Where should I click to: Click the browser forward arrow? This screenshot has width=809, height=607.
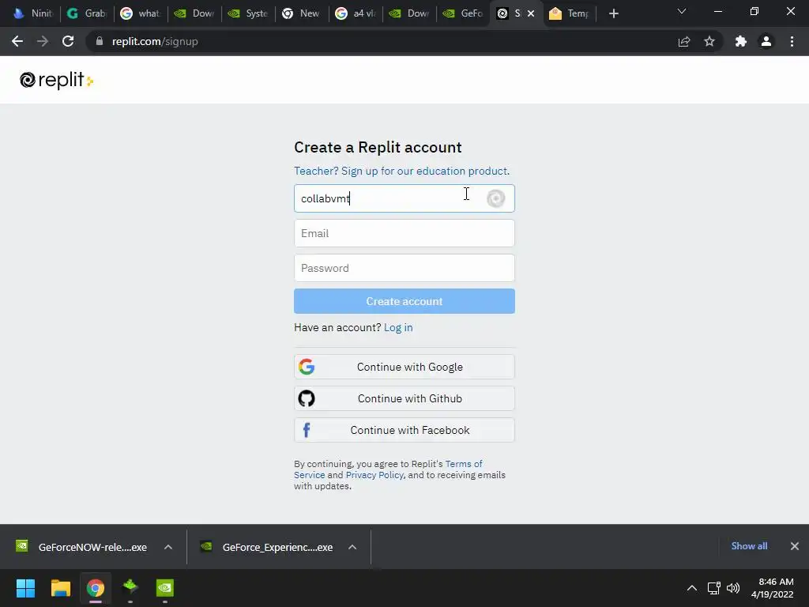(43, 41)
